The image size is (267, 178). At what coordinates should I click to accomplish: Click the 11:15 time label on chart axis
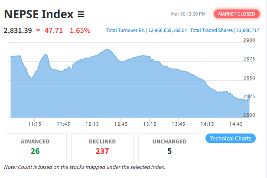point(34,124)
